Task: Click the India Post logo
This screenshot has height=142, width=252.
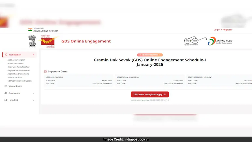Action: [46, 41]
